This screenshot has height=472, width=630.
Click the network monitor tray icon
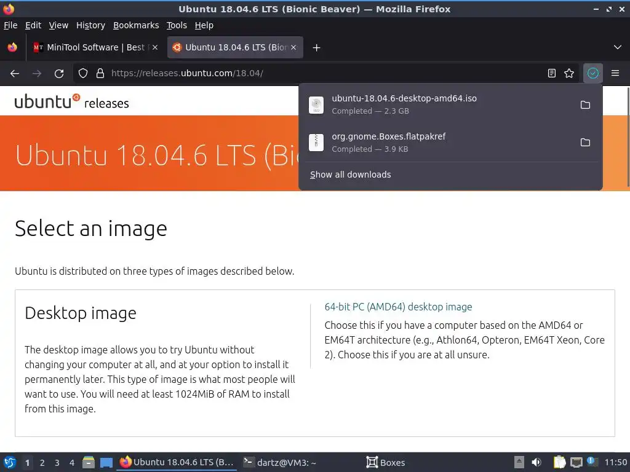point(576,462)
